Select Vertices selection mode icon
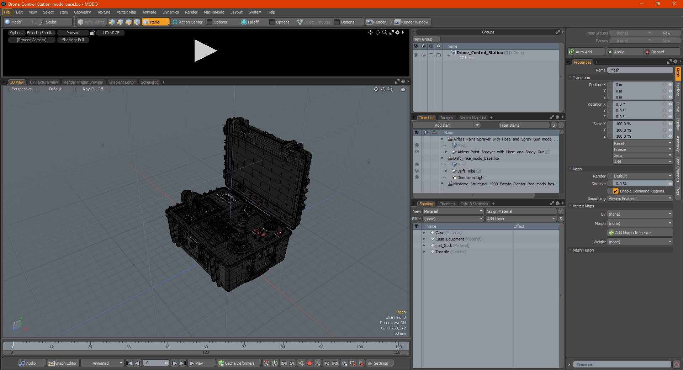 click(x=112, y=22)
